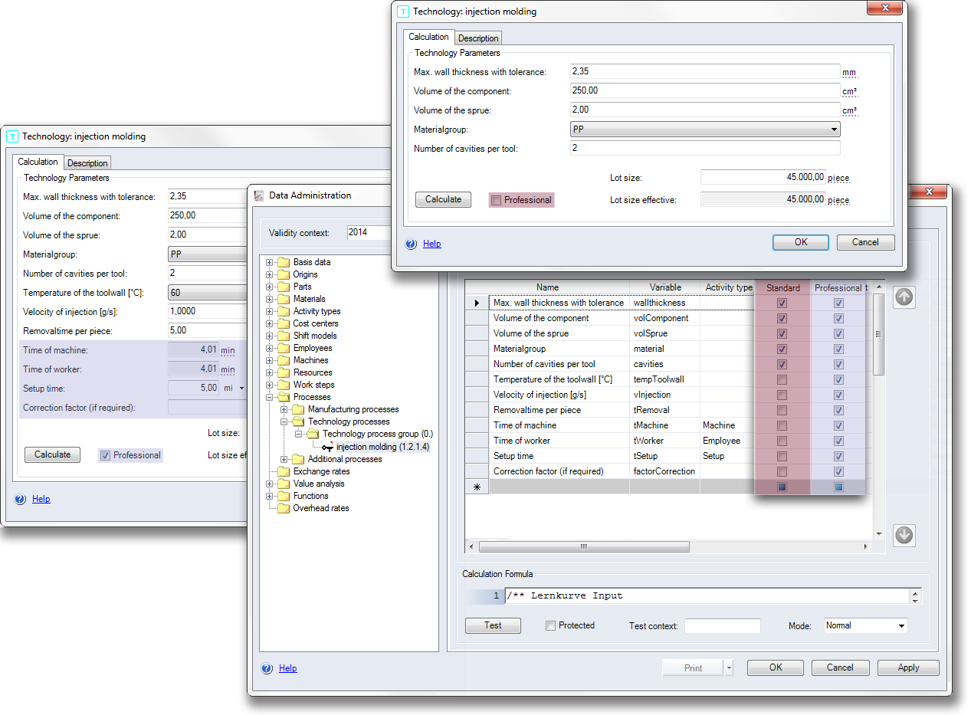This screenshot has width=971, height=715.
Task: Check Standard for Temperature of the toolwall row
Action: tap(782, 379)
